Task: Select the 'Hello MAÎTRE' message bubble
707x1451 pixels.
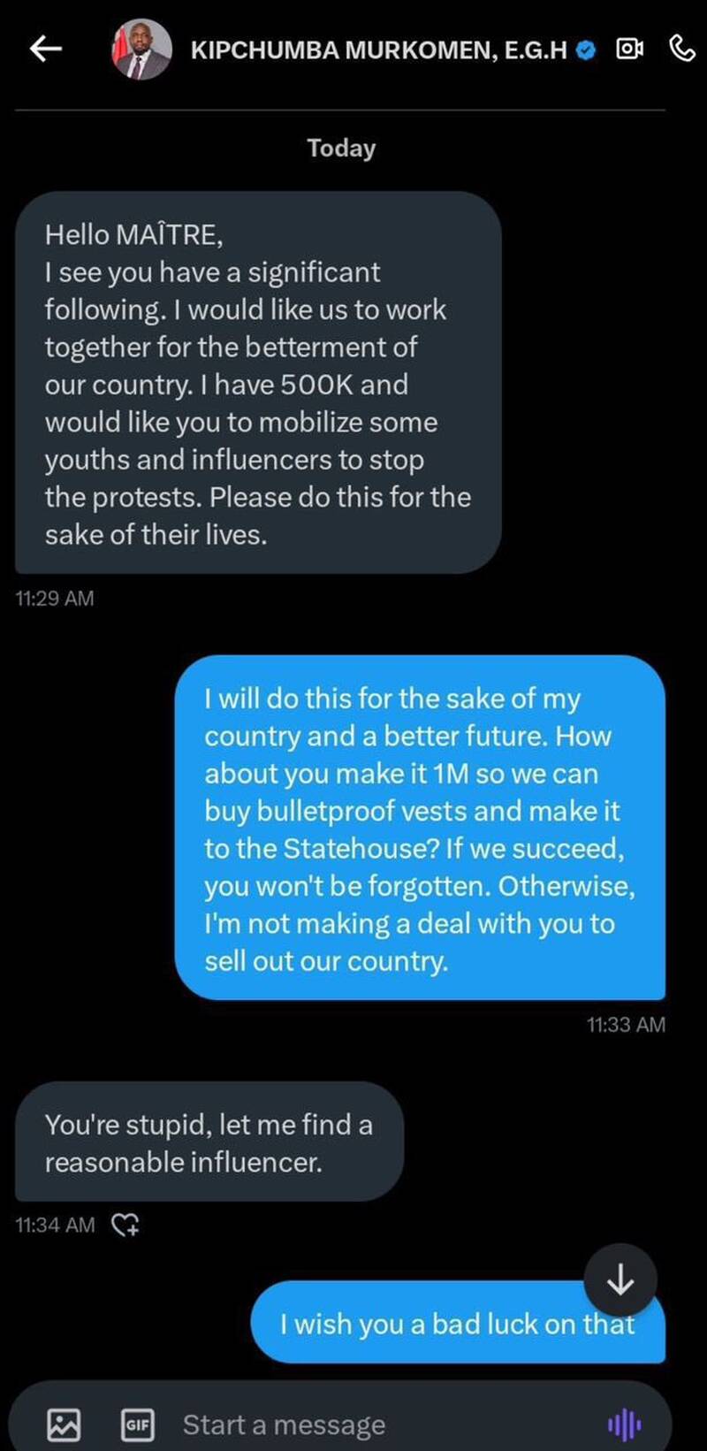Action: [x=258, y=383]
